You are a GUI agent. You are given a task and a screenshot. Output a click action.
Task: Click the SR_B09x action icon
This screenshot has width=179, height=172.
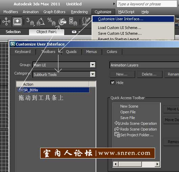(x=20, y=90)
